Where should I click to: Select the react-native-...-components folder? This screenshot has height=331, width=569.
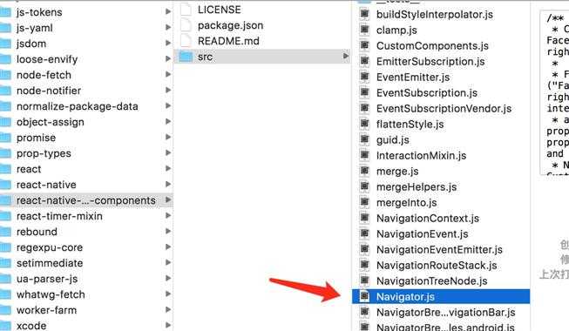coord(86,200)
